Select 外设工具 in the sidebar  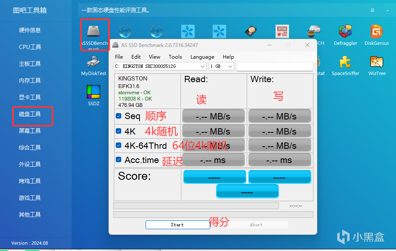click(x=30, y=164)
